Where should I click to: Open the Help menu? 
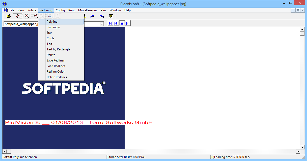pos(127,10)
